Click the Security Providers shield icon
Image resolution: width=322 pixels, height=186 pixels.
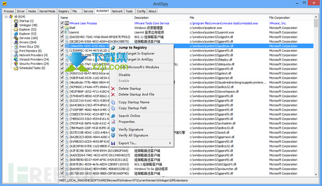pos(16,64)
